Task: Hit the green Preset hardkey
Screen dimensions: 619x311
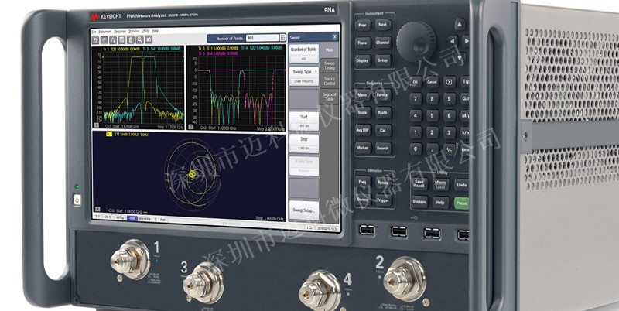Action: pyautogui.click(x=461, y=203)
